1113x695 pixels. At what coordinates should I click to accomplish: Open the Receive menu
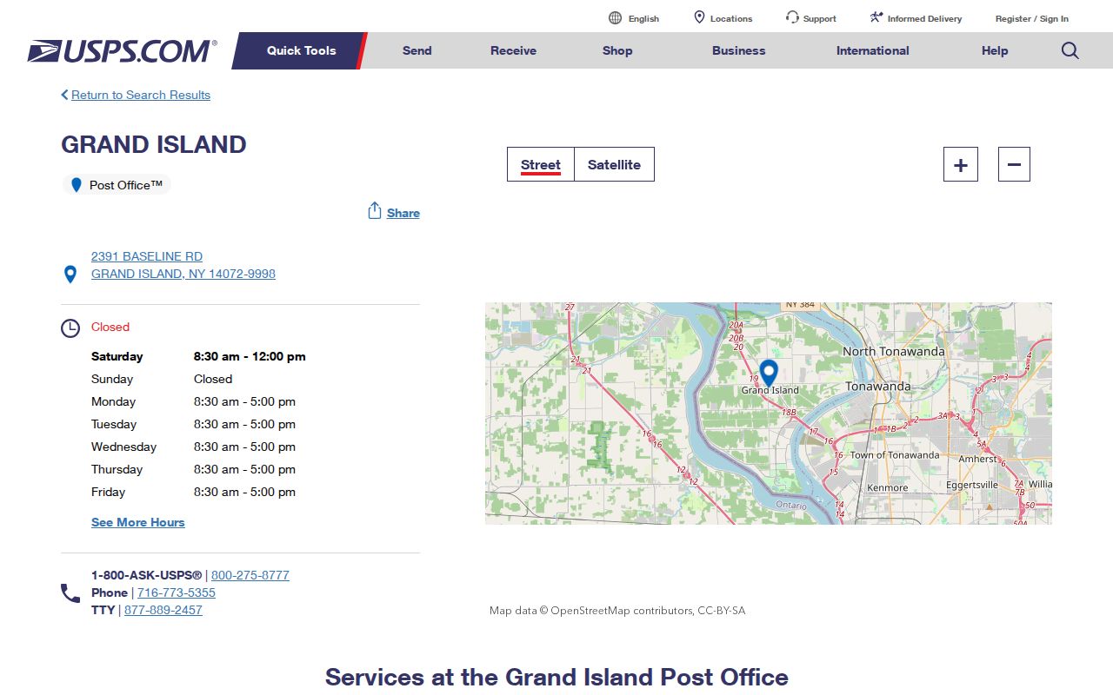[513, 50]
